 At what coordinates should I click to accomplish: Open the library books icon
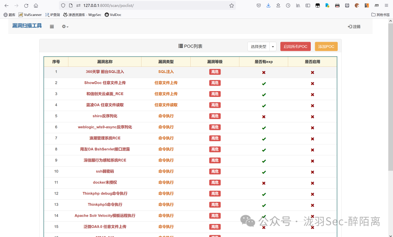(298, 5)
